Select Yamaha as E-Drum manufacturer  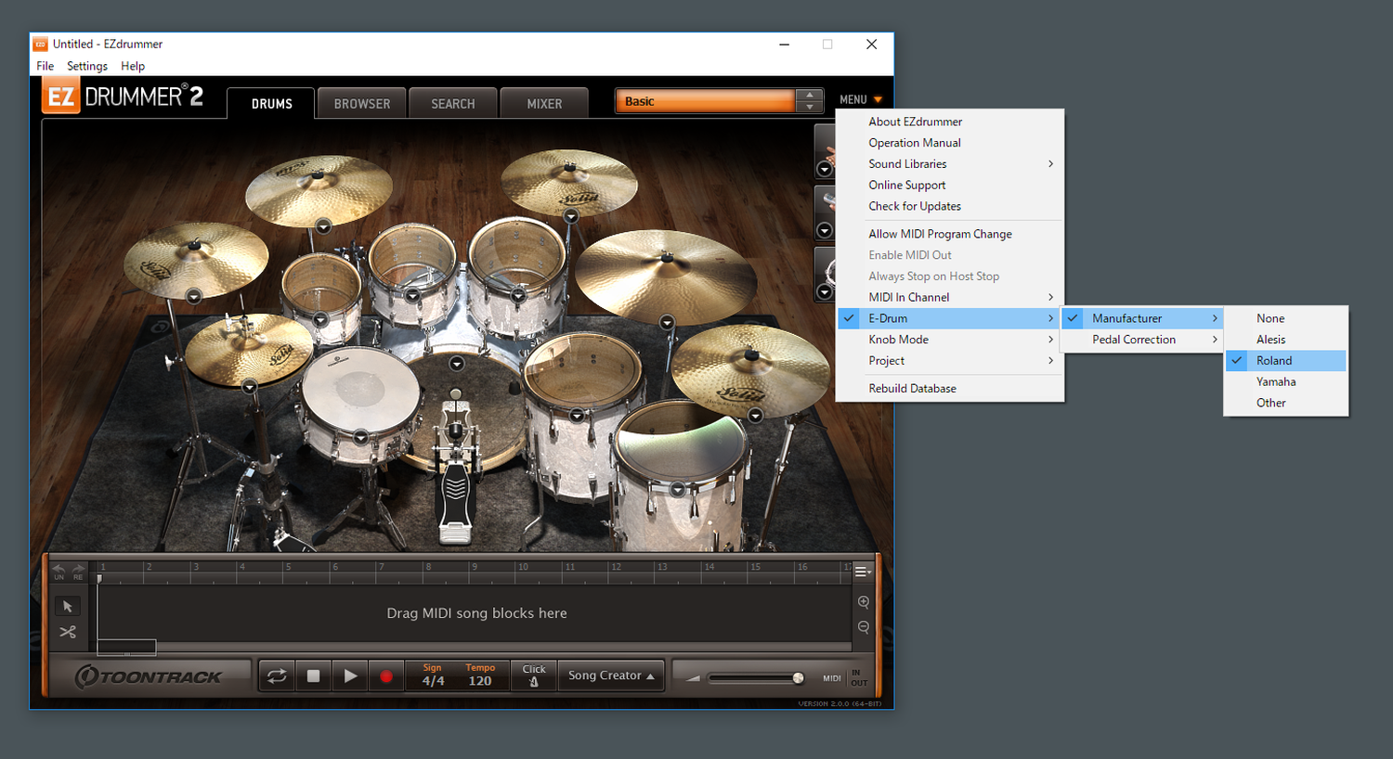[x=1276, y=382]
